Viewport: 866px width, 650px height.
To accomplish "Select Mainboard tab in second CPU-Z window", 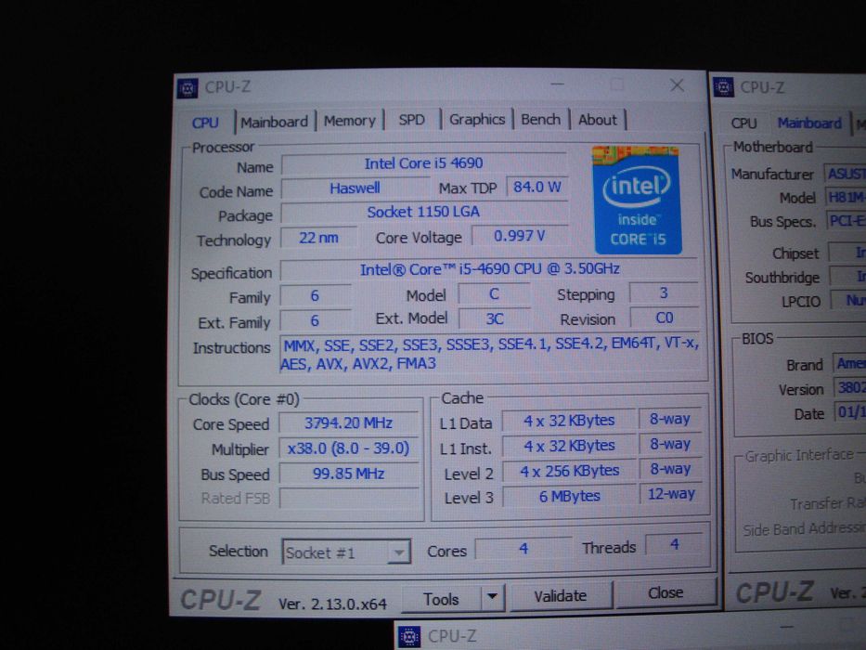I will pos(809,123).
